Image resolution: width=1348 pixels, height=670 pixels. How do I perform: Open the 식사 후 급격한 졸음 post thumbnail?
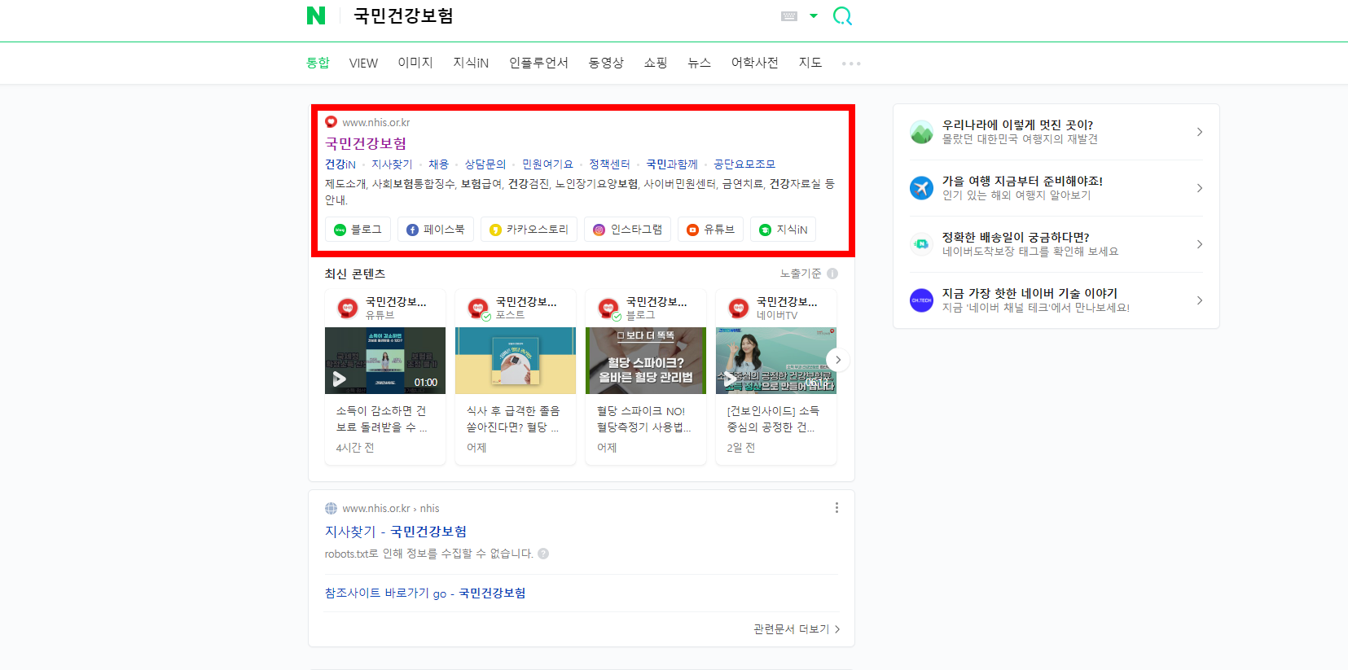(x=516, y=361)
